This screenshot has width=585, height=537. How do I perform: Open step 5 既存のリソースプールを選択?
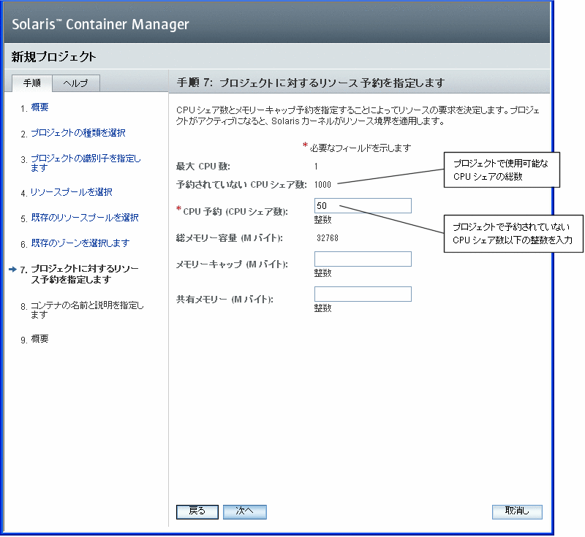(85, 218)
